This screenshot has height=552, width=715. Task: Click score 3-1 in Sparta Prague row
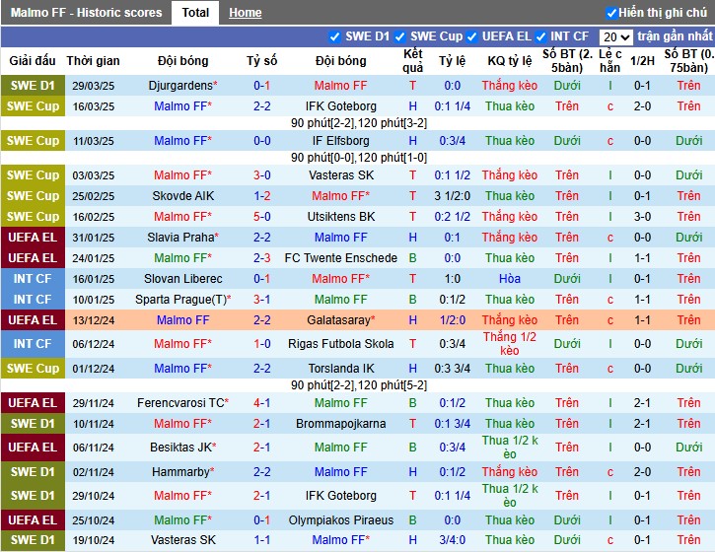click(x=262, y=300)
